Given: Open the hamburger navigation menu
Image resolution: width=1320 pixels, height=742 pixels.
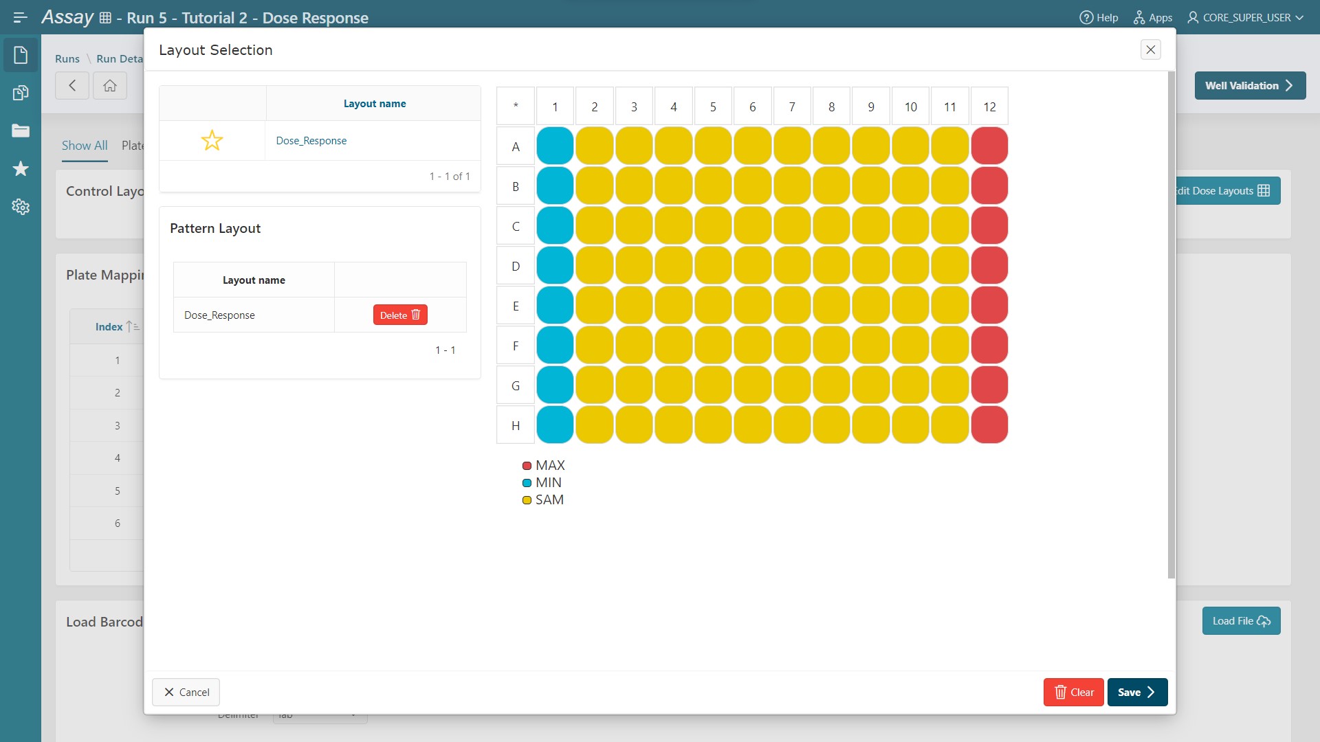Looking at the screenshot, I should [20, 17].
